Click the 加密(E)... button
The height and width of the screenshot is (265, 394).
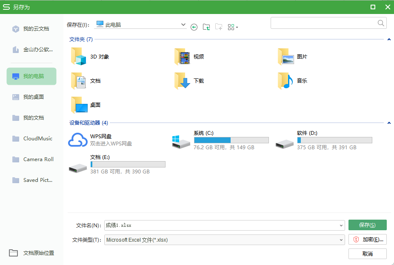tap(367, 240)
